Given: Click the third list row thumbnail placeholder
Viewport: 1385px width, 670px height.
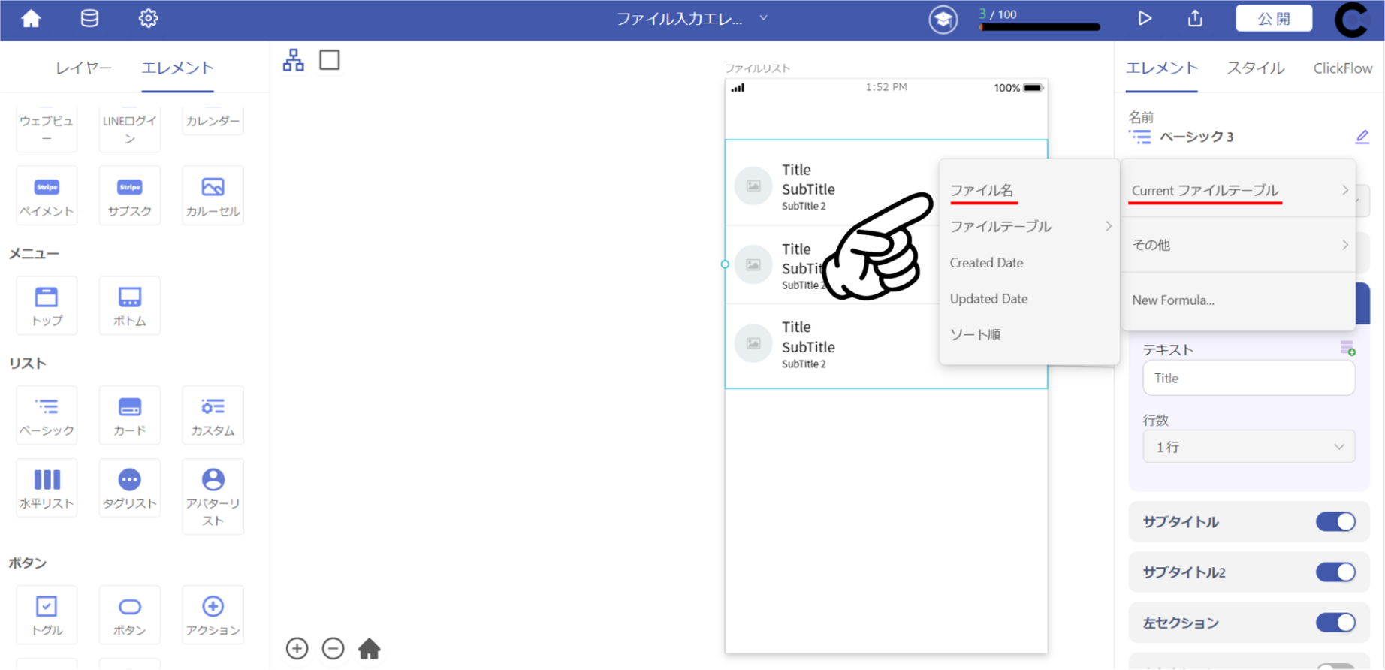Looking at the screenshot, I should 753,343.
